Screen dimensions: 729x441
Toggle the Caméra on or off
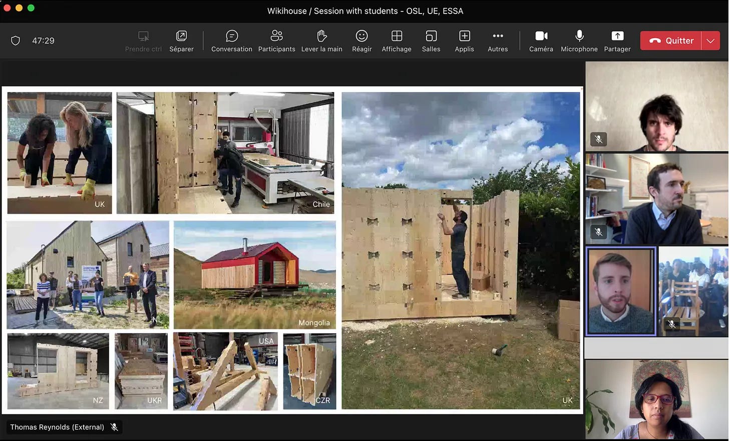541,41
